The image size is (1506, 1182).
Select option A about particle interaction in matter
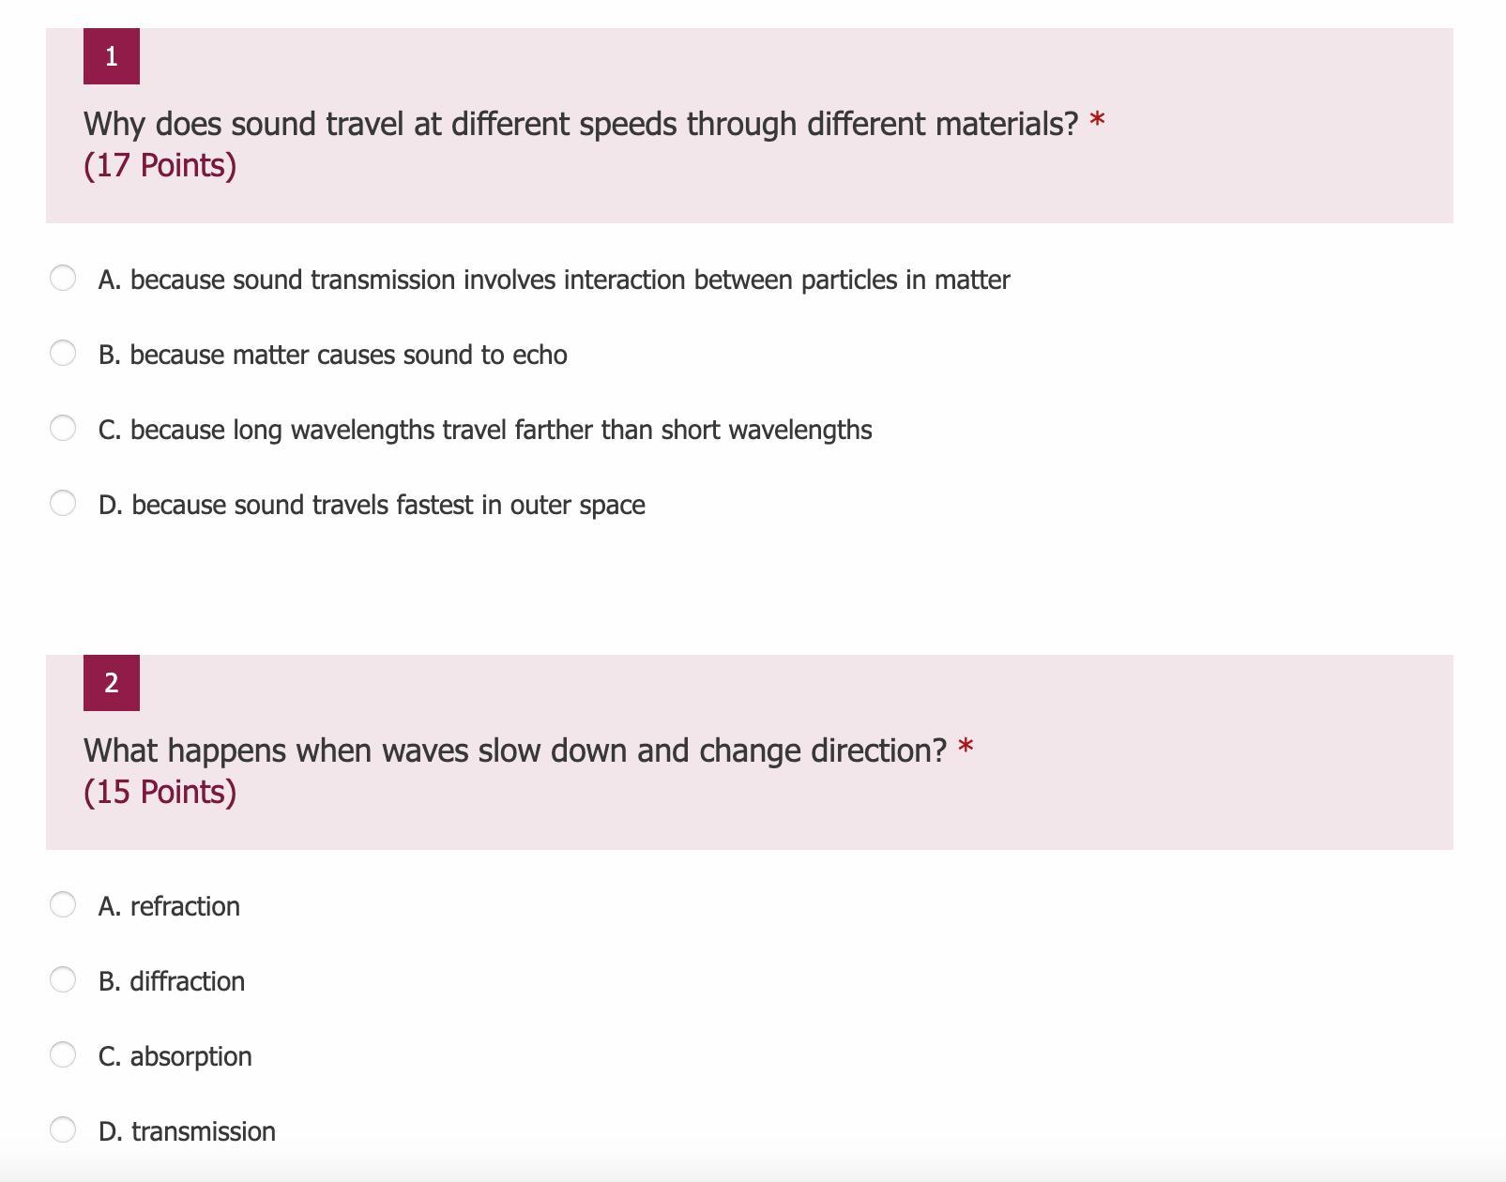click(x=63, y=278)
